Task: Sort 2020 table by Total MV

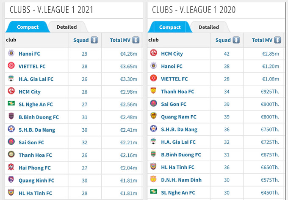Action: pos(278,40)
